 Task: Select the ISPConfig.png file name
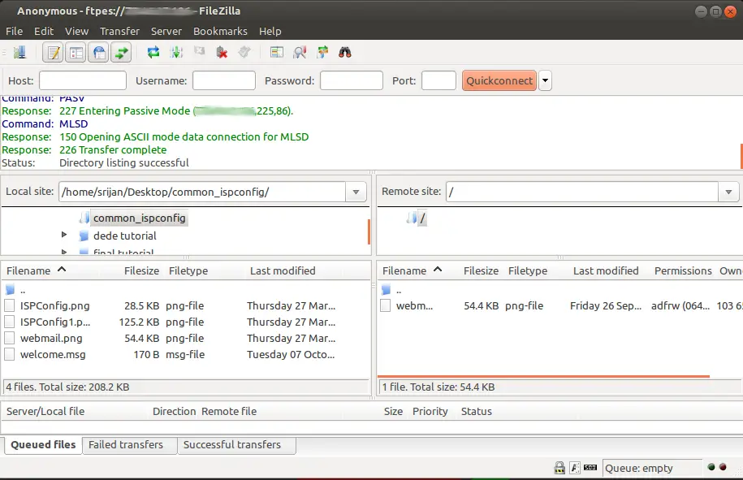tap(55, 306)
